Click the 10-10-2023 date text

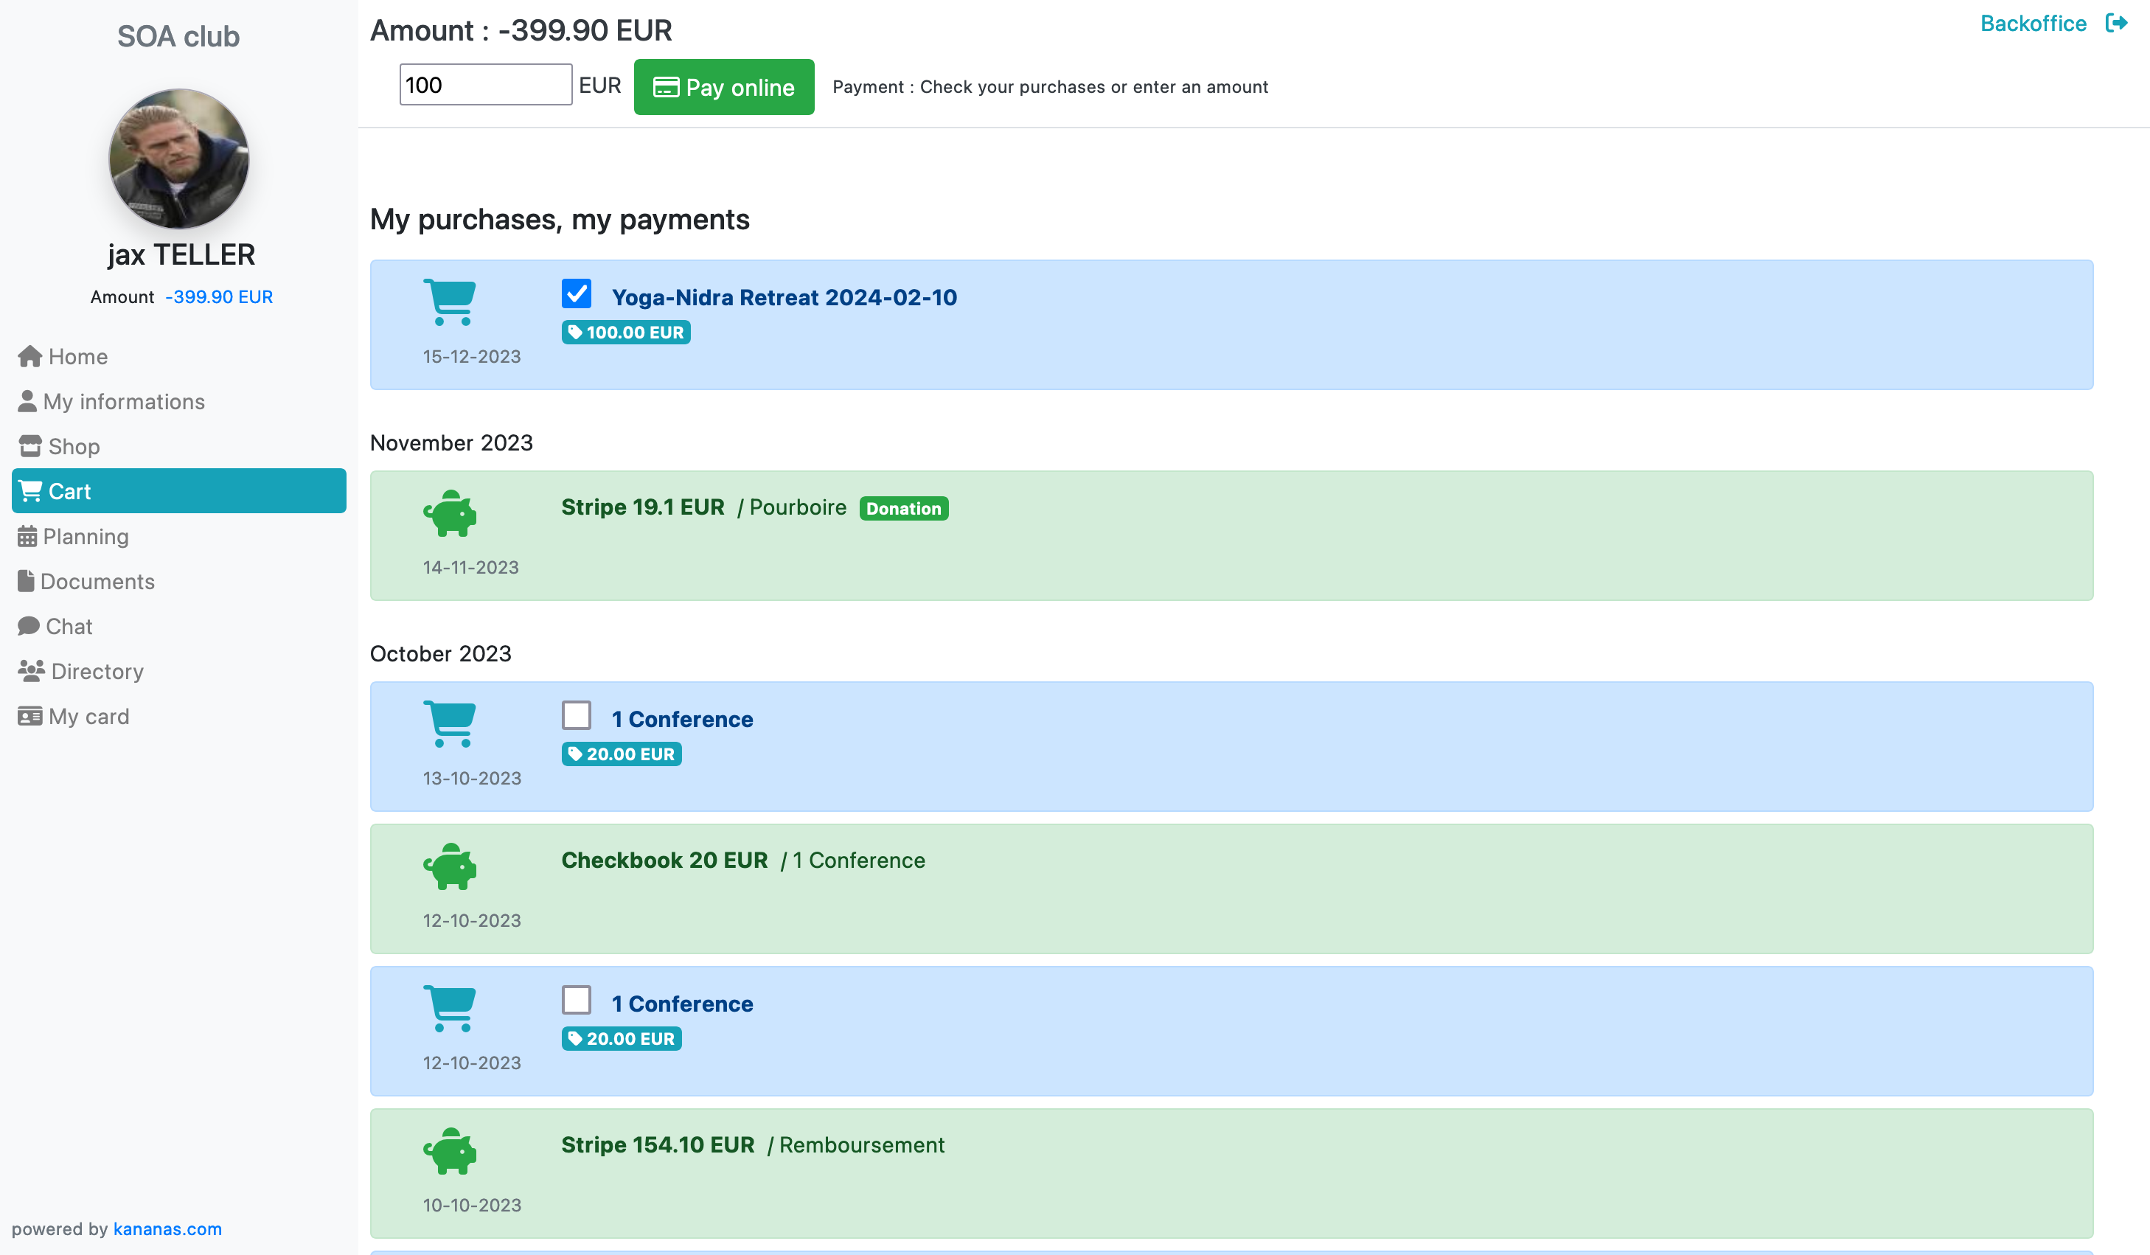(x=472, y=1206)
